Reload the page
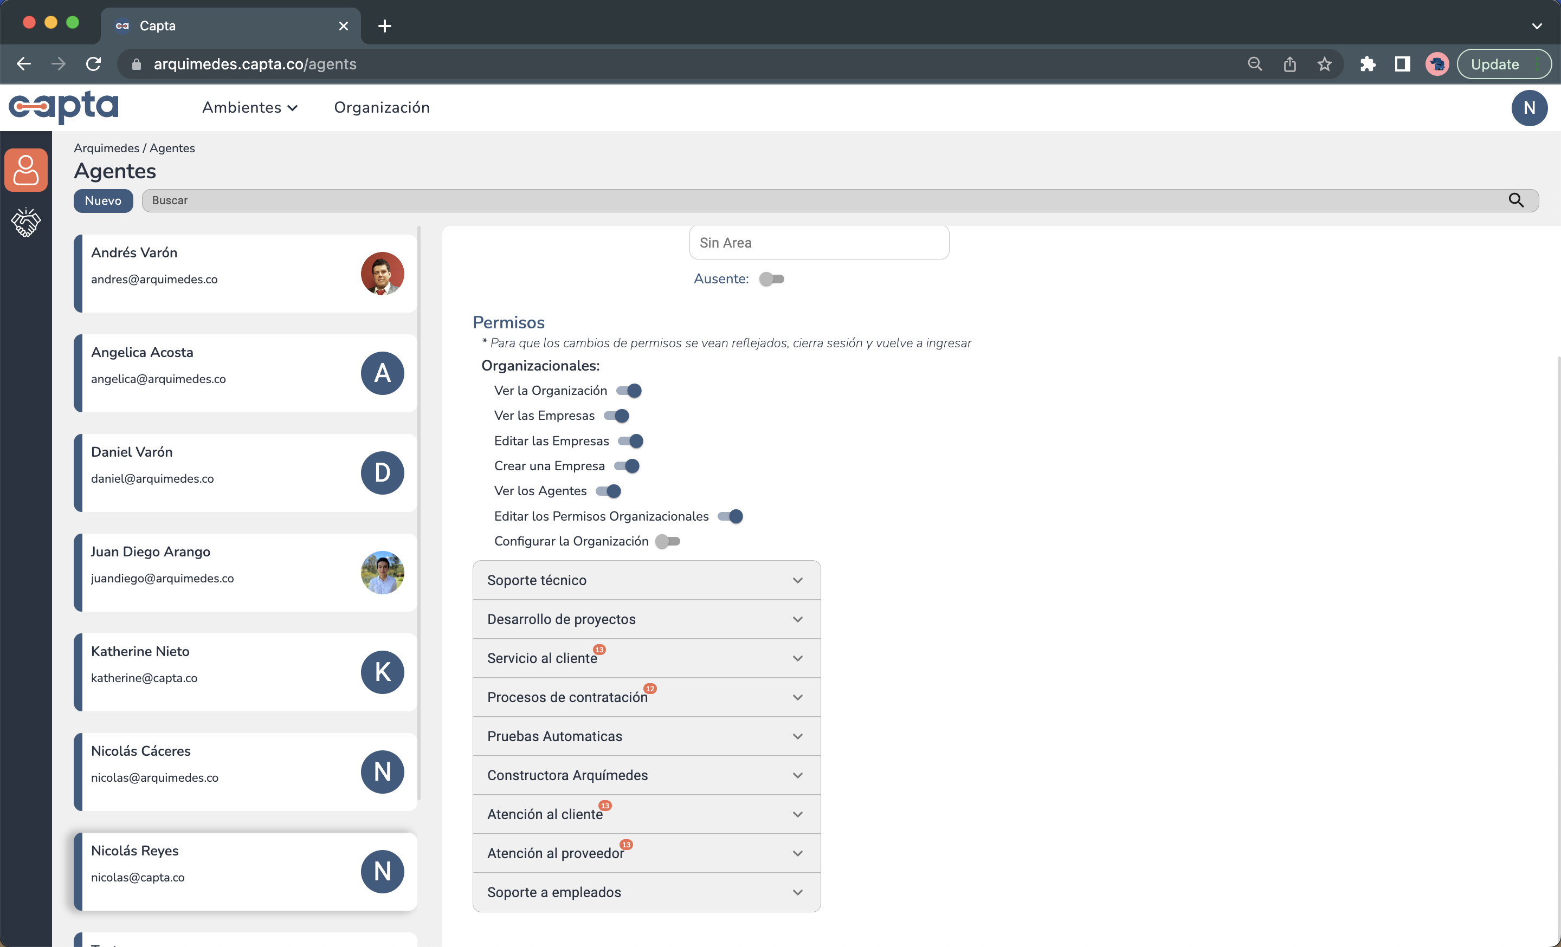Screen dimensions: 1561x947 (x=94, y=64)
